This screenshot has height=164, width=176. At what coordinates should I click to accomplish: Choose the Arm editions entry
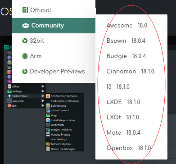tap(54, 56)
